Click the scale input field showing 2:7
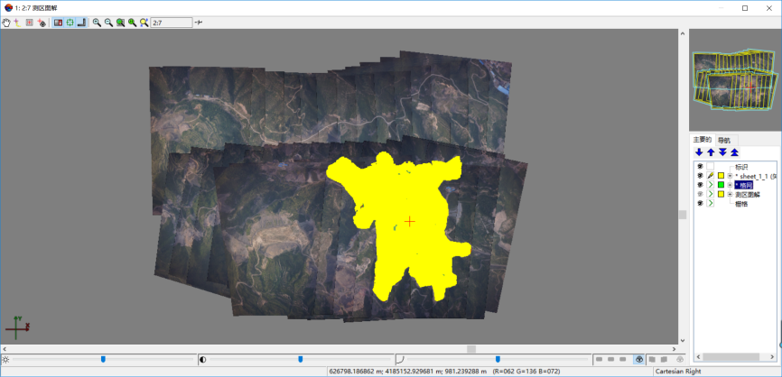The width and height of the screenshot is (782, 377). tap(171, 22)
